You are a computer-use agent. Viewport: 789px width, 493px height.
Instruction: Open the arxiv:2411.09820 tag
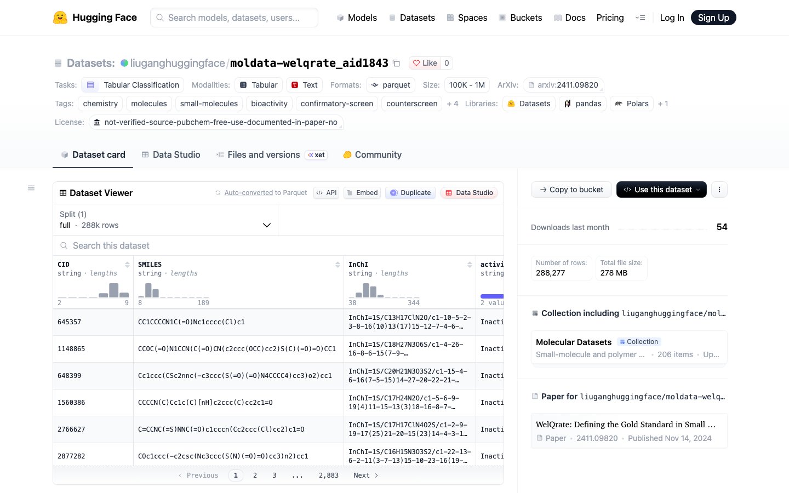coord(563,85)
